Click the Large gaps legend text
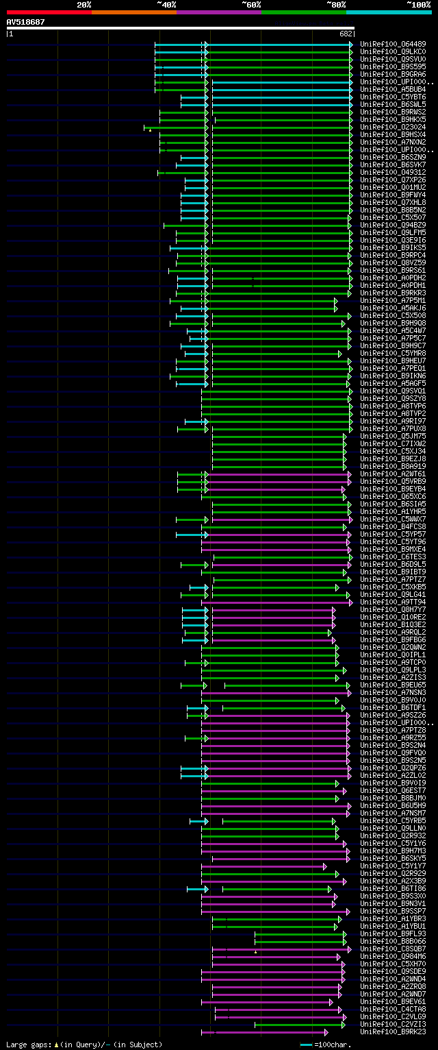The height and width of the screenshot is (1050, 438). coord(84,1045)
